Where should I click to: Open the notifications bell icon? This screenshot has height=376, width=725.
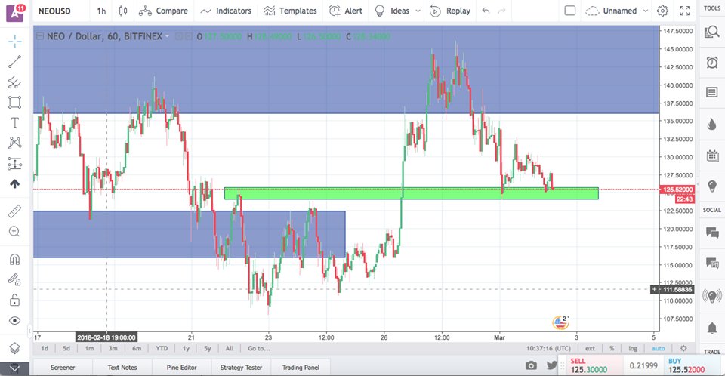(x=712, y=328)
